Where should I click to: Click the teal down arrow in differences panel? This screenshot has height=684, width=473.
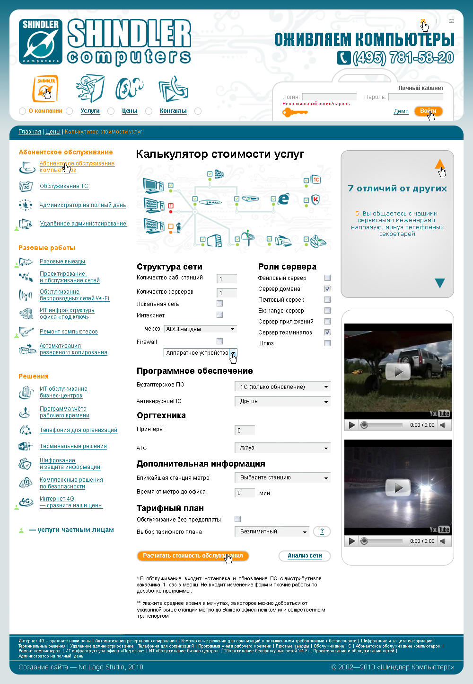pyautogui.click(x=439, y=283)
